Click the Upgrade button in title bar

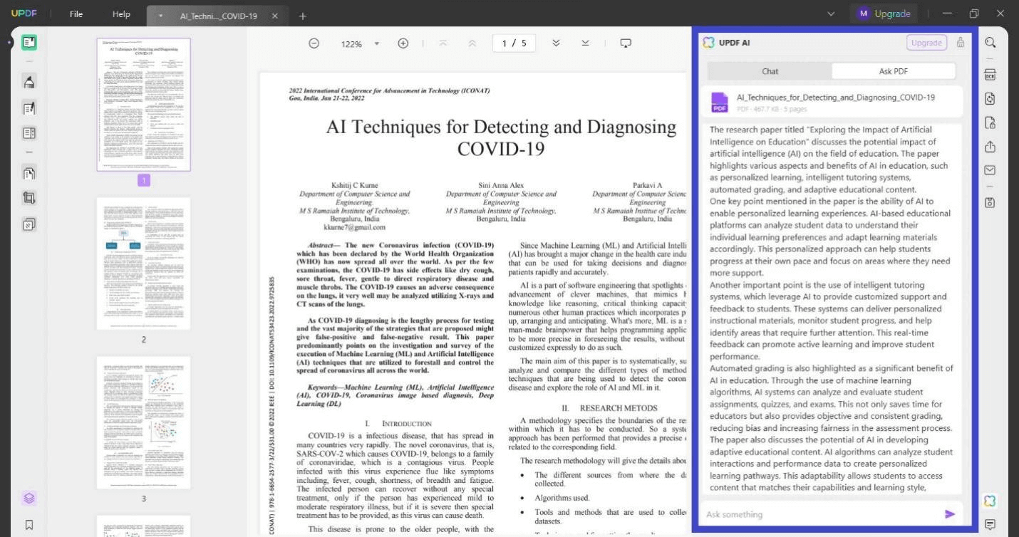click(884, 14)
